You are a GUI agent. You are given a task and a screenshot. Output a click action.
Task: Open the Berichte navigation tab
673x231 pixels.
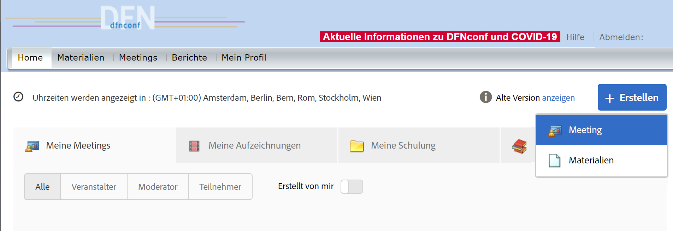189,58
